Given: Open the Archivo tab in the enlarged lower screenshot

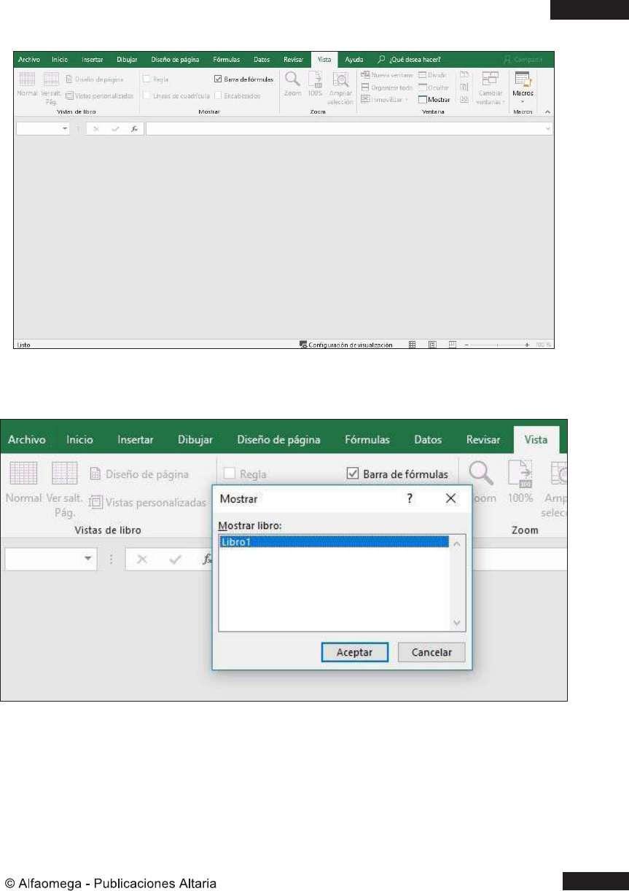Looking at the screenshot, I should (x=26, y=439).
